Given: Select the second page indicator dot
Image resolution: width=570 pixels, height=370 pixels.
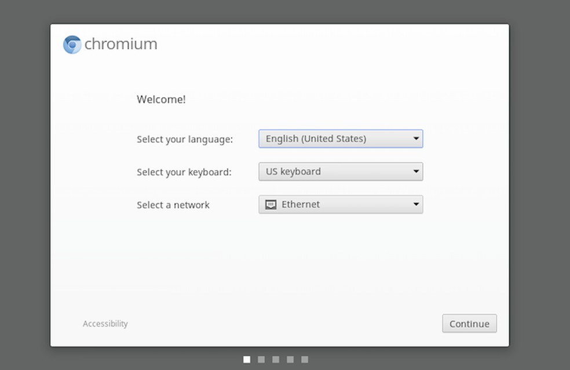Looking at the screenshot, I should (261, 360).
